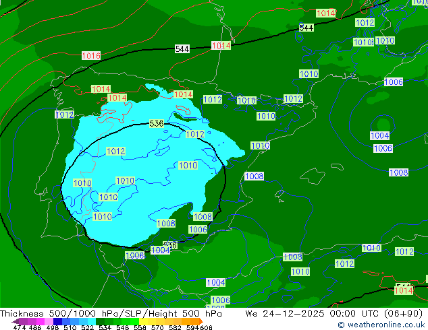Viewport: 428px width, 330px height.
Task: Click the legend value 498
Action: pyautogui.click(x=53, y=327)
